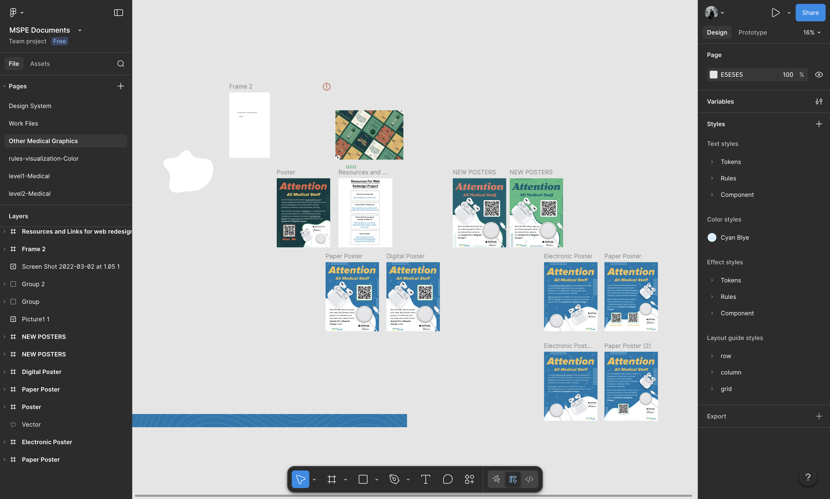Screen dimensions: 830x499
Task: Click the horizontal canvas scrollbar
Action: [413, 496]
